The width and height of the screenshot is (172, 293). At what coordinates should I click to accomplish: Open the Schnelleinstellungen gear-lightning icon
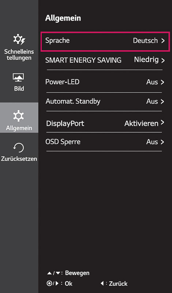coord(19,40)
